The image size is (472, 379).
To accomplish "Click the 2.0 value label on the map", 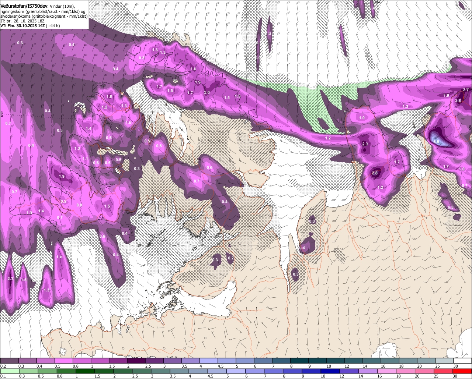I will click(207, 93).
